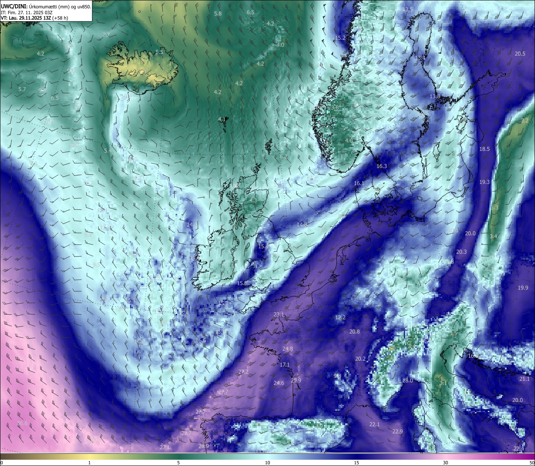Click the 20.3 value over eastern Europe
The width and height of the screenshot is (535, 466).
click(461, 252)
